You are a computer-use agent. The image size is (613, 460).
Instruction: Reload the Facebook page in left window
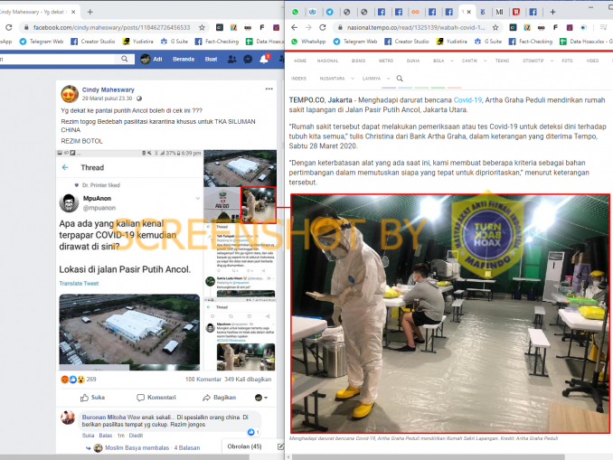[9, 27]
